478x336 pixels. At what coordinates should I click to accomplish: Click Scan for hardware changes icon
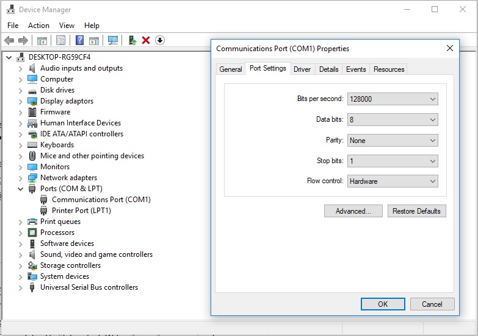(x=113, y=40)
